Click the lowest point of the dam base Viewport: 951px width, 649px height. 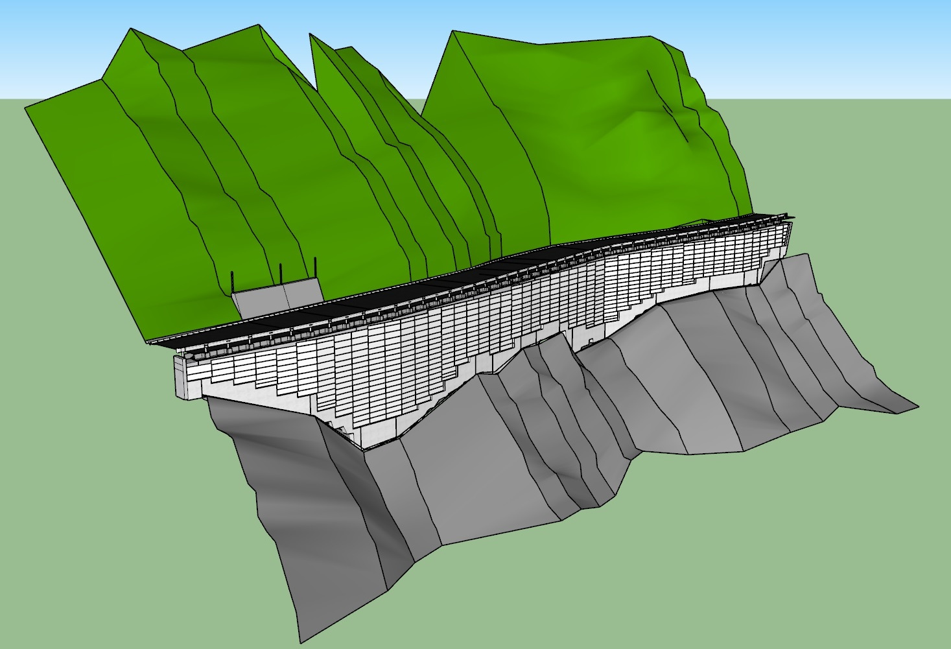click(364, 447)
